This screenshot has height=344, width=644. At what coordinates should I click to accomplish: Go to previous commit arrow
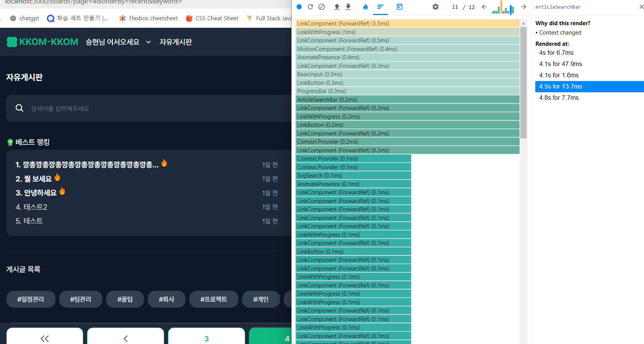484,7
